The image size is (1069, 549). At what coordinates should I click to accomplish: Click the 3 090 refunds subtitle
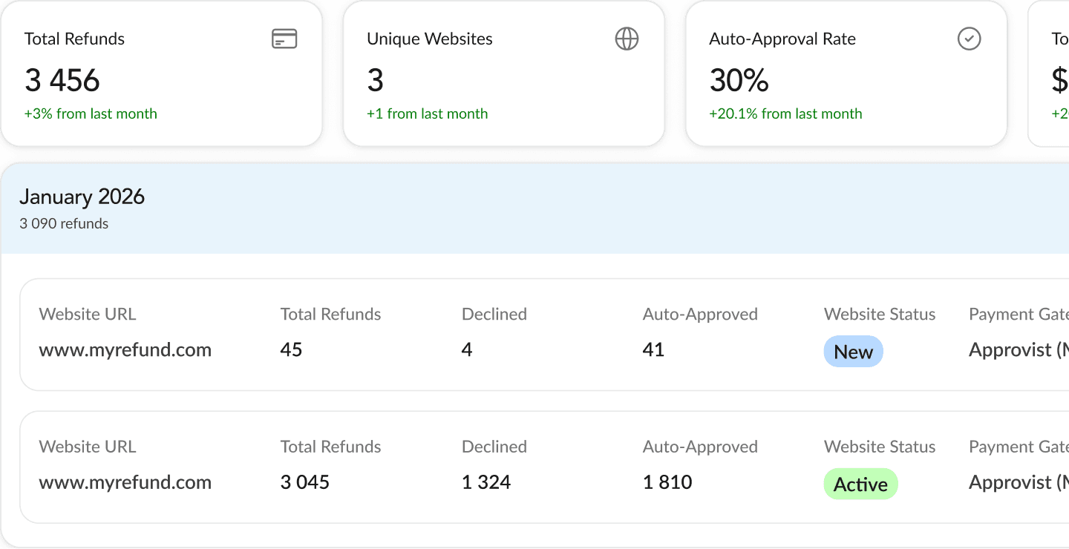[64, 224]
